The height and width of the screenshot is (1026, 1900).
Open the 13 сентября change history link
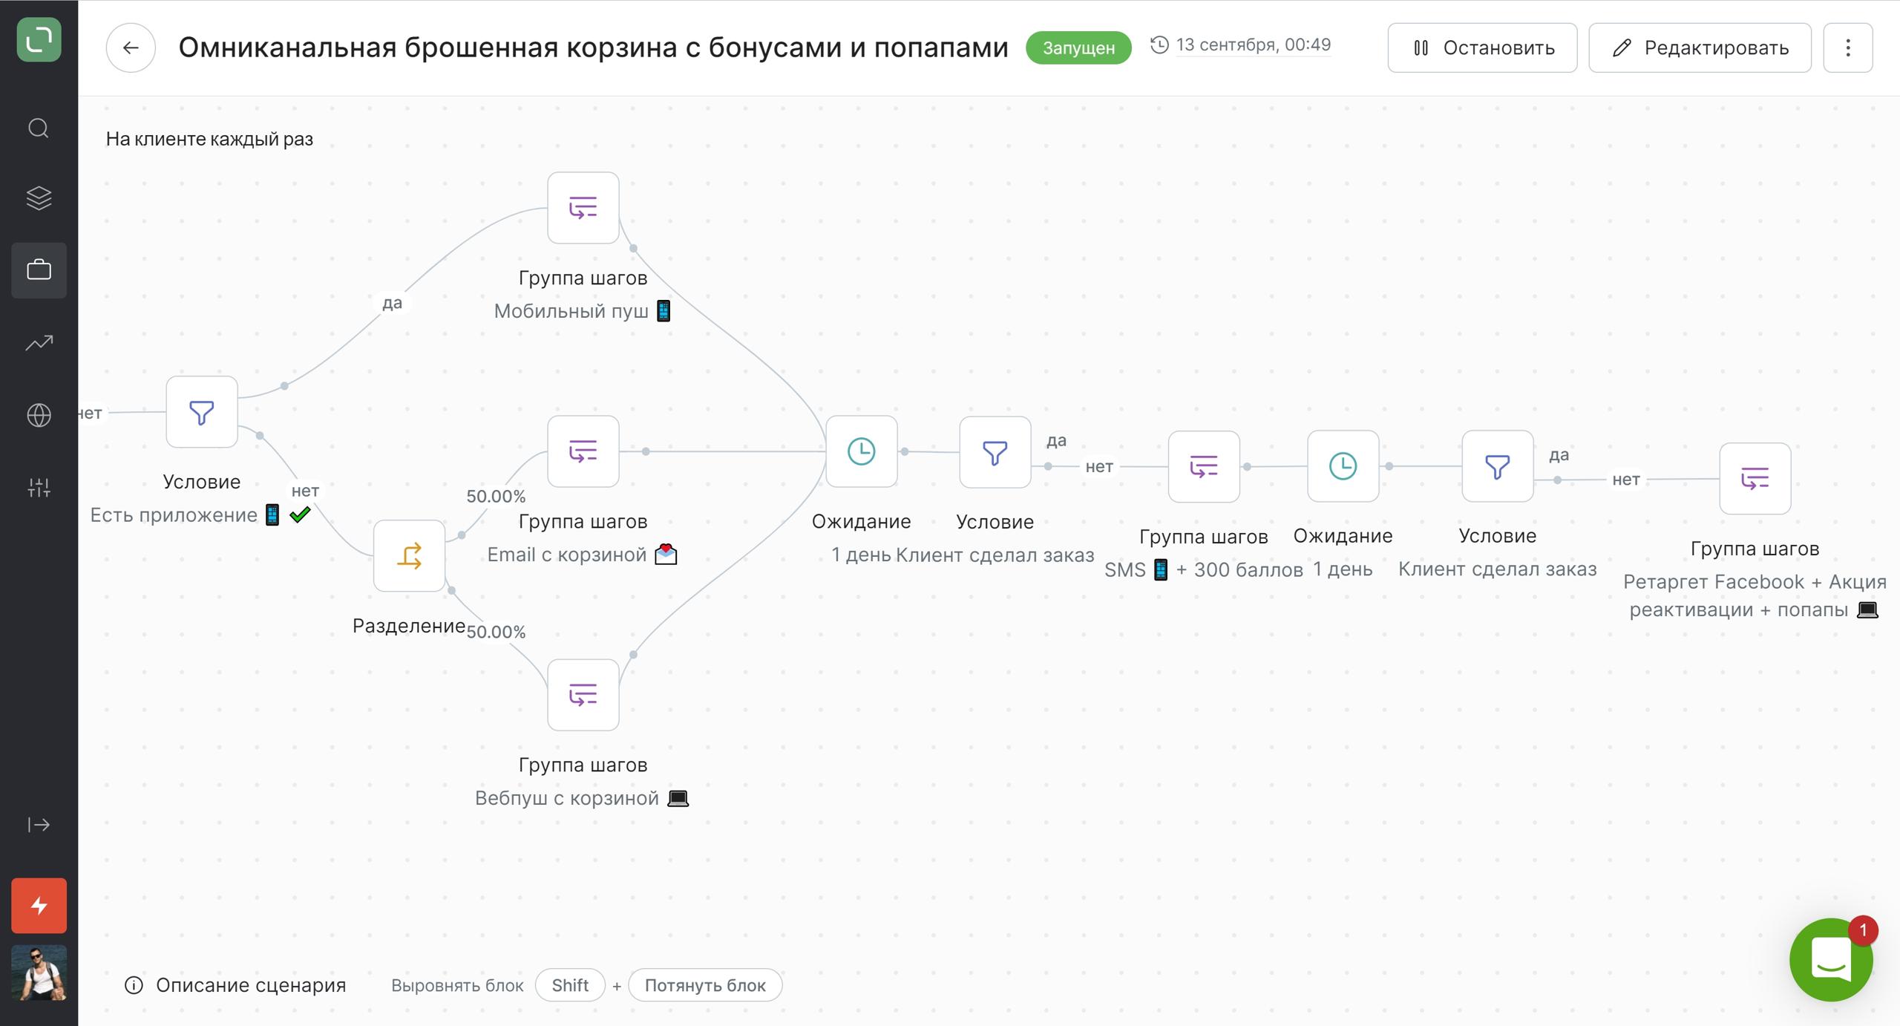[x=1252, y=45]
